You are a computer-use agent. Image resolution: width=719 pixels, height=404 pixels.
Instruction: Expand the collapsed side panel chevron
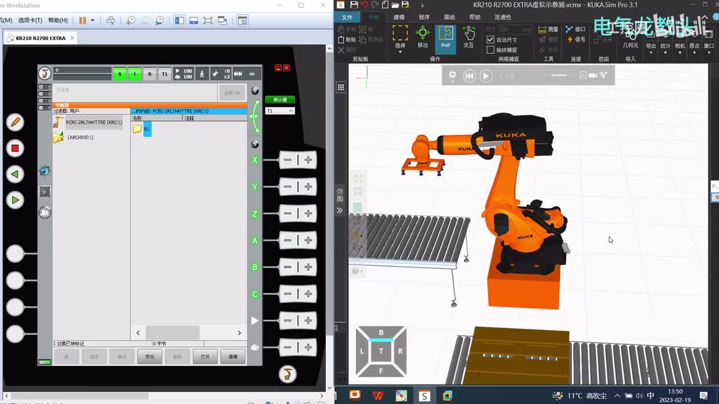click(x=340, y=210)
